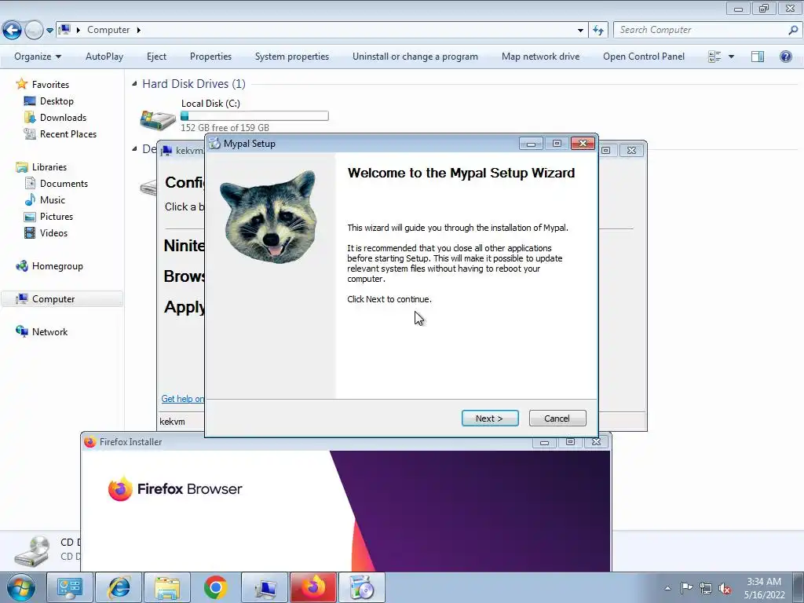Image resolution: width=804 pixels, height=603 pixels.
Task: Open recent pages dropdown beside navigation arrows
Action: click(x=49, y=31)
